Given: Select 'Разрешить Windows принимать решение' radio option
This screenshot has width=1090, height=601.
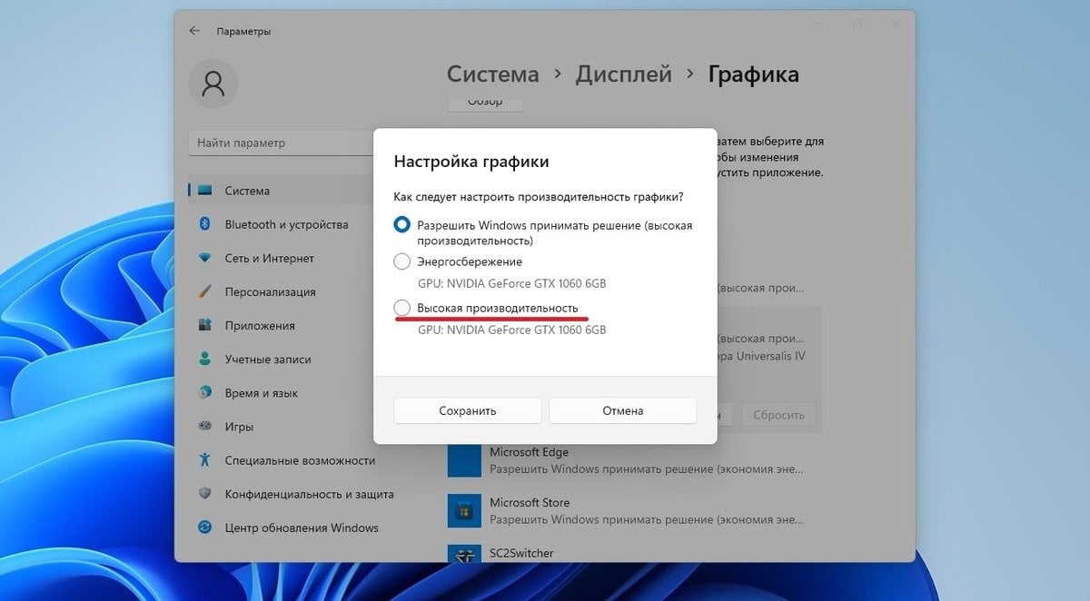Looking at the screenshot, I should pyautogui.click(x=401, y=224).
